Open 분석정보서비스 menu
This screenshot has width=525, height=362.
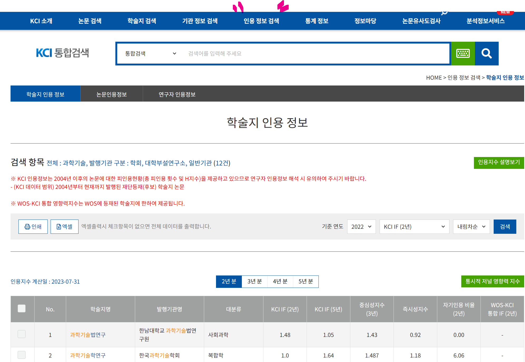point(485,21)
